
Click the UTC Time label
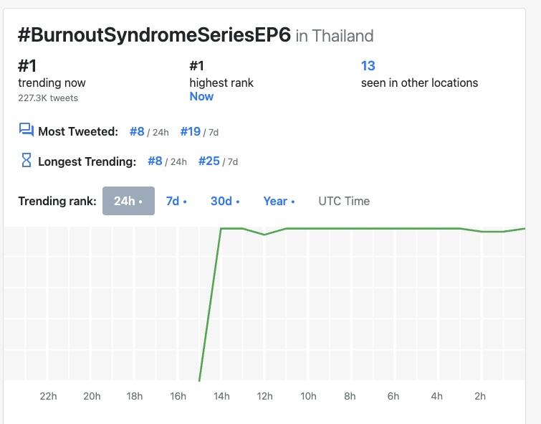pyautogui.click(x=344, y=201)
